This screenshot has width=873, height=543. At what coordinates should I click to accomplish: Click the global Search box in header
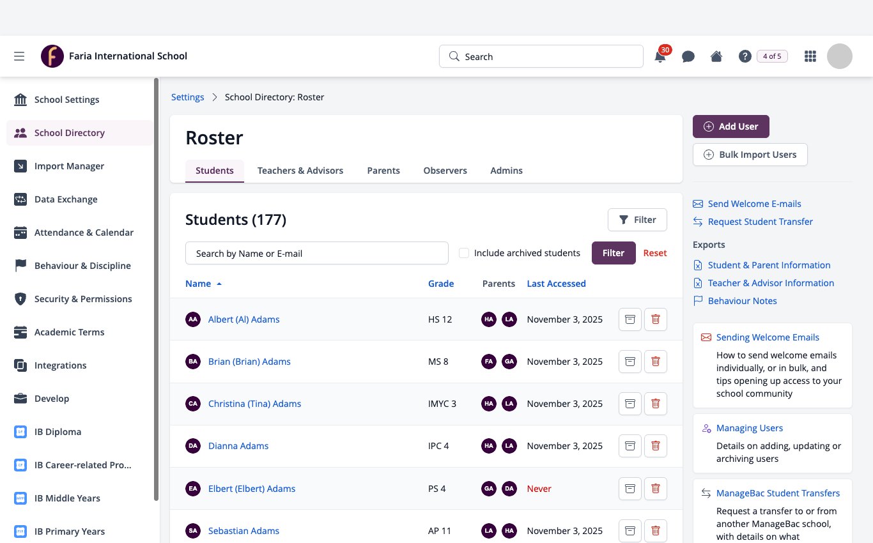[x=541, y=56]
